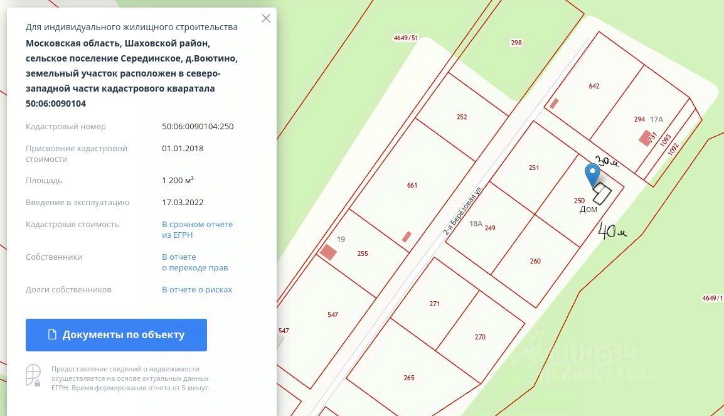Open the В срочном отчете из ЕГРН link

coord(197,230)
